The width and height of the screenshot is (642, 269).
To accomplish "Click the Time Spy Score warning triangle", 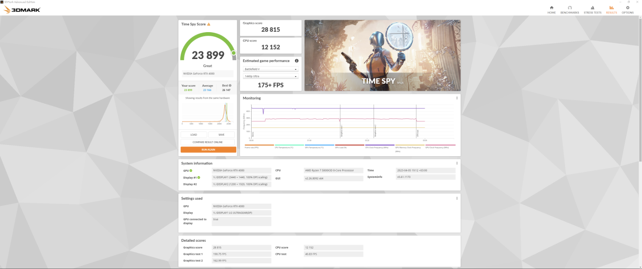I will pos(209,24).
